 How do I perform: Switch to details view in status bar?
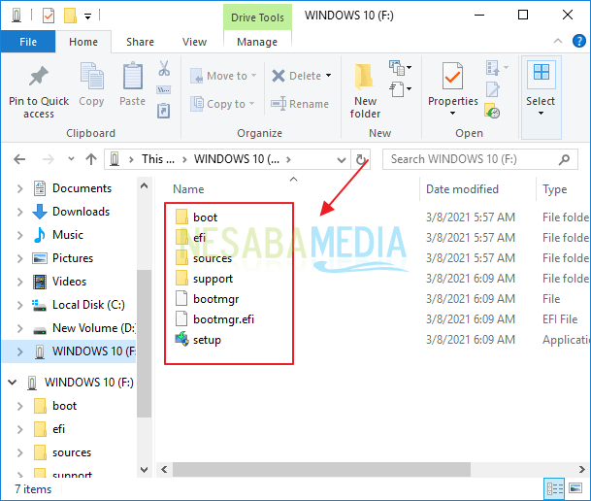pyautogui.click(x=555, y=489)
